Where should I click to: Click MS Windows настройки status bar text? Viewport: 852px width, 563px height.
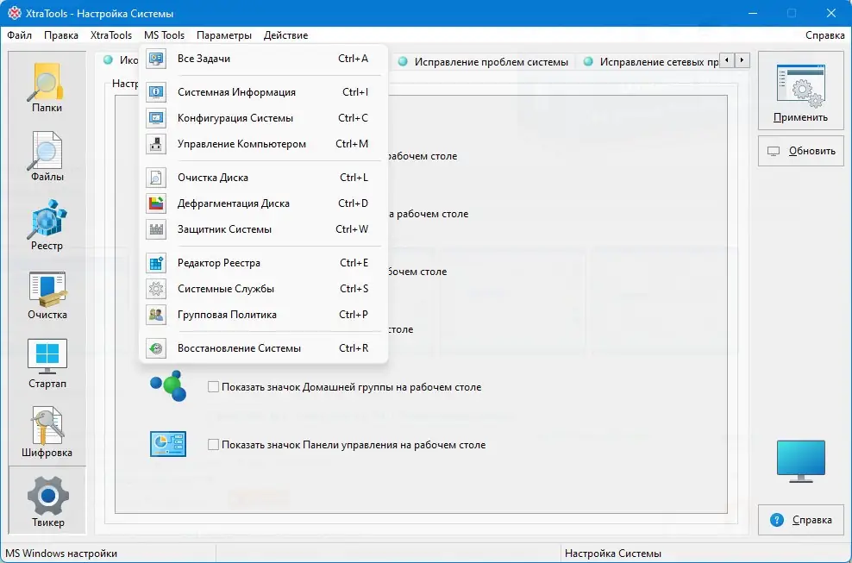[x=61, y=554]
